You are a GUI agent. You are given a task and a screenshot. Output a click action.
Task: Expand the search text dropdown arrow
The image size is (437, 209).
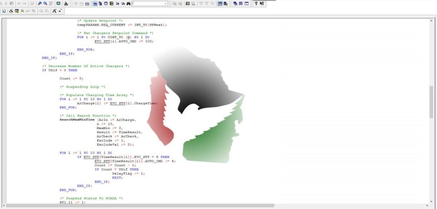[165, 3]
